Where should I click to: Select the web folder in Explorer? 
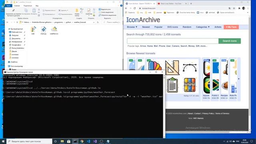pos(33,31)
